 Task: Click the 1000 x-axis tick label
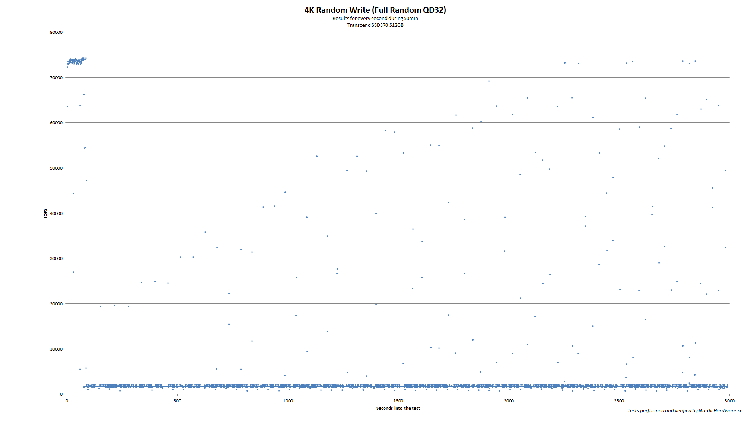[288, 401]
